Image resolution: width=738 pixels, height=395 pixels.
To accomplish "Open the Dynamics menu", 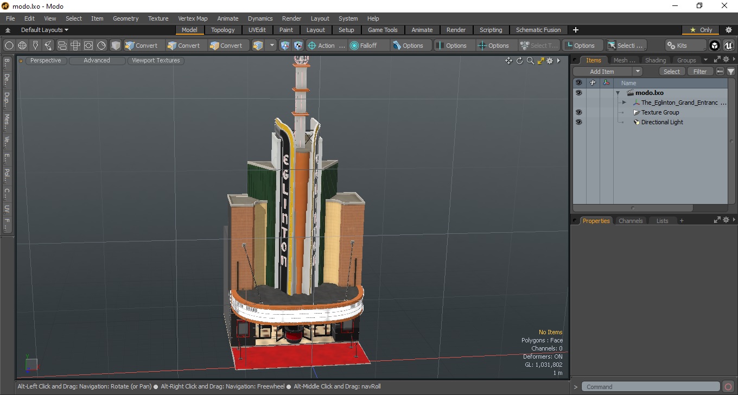I will coord(260,18).
